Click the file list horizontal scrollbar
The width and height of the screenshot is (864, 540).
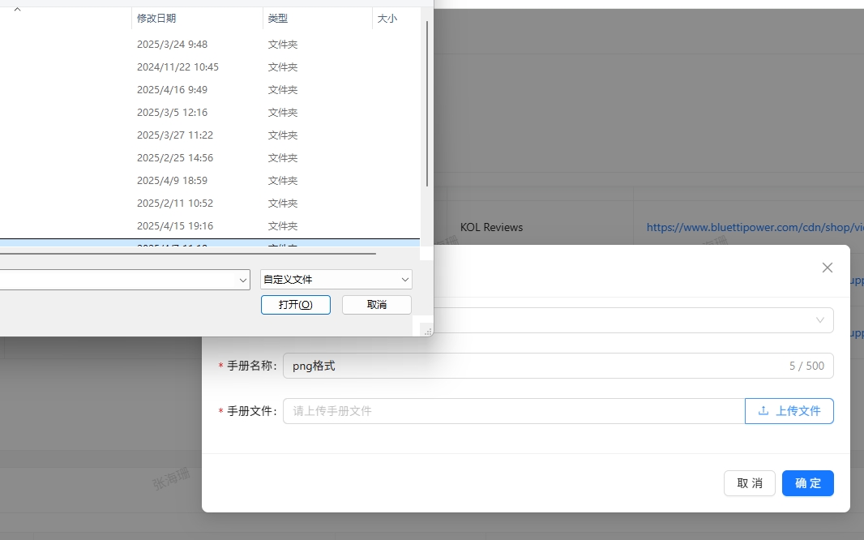click(x=188, y=254)
